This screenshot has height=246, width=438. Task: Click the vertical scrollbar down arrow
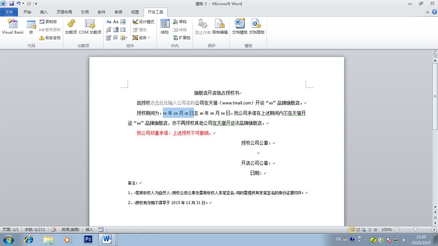(x=435, y=207)
